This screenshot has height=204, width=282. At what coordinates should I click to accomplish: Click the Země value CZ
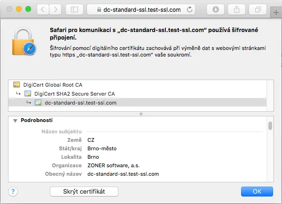point(91,140)
